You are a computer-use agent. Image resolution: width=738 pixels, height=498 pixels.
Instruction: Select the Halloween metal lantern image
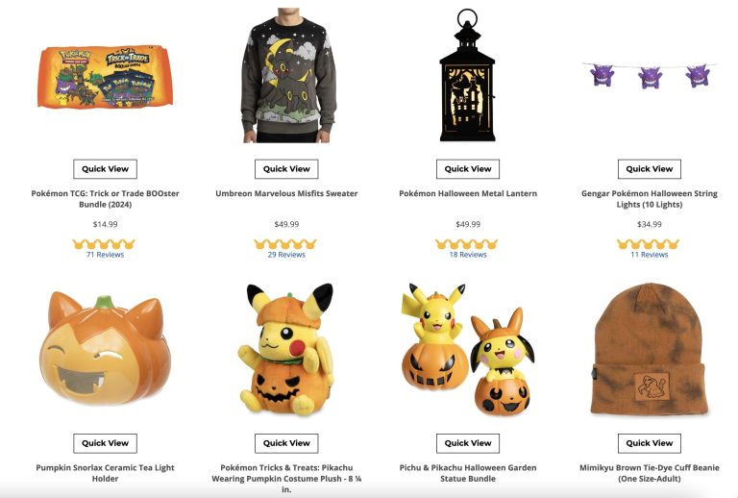coord(467,75)
